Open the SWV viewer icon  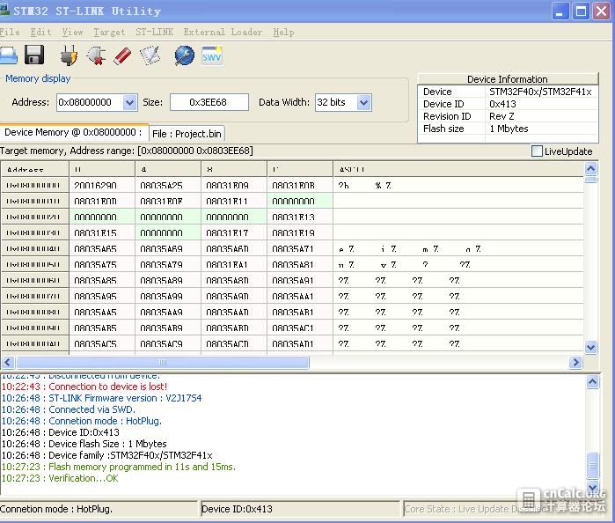pos(212,55)
